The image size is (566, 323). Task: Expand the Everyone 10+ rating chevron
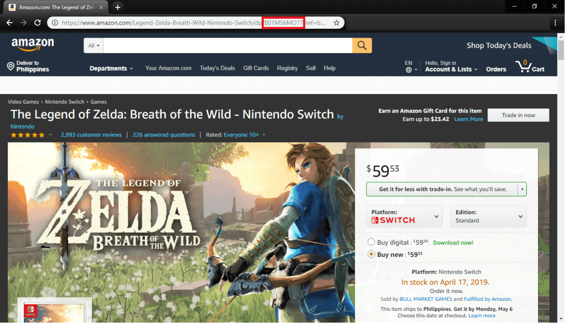(264, 135)
